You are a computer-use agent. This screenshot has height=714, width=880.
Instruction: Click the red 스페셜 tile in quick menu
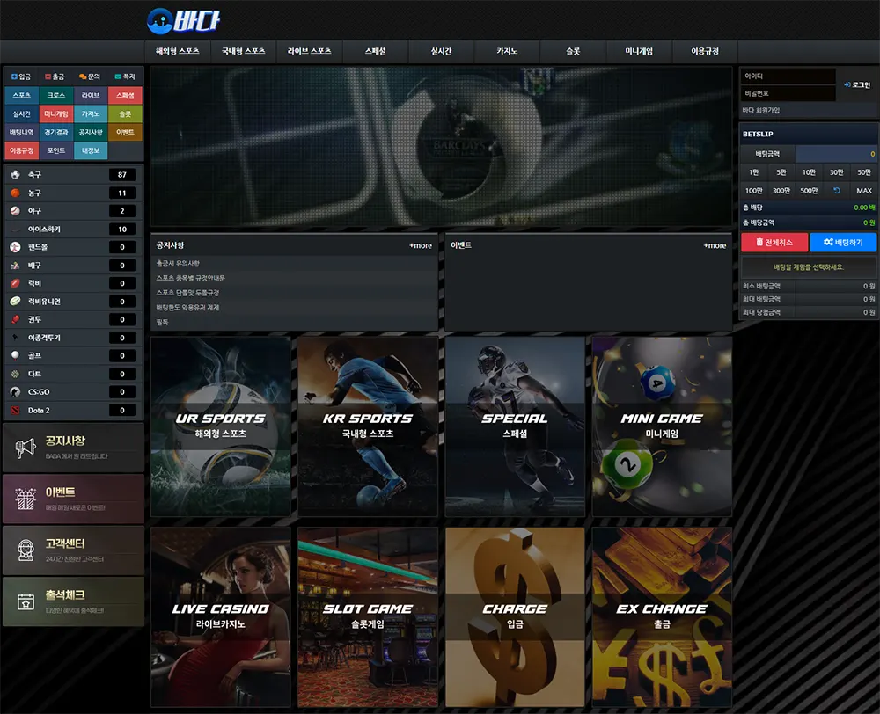click(125, 95)
